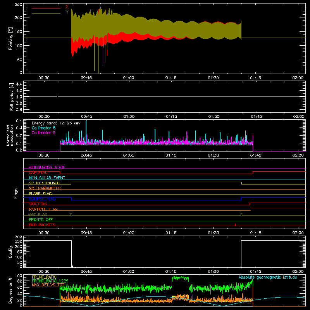310x310 pixels.
Task: Click the 01:30 time label below the Flags plot
Action: point(214,233)
